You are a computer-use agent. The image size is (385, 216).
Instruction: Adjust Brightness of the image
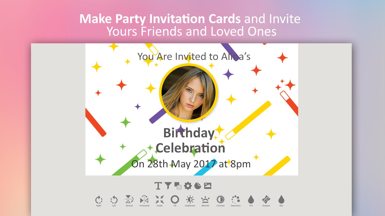click(190, 201)
